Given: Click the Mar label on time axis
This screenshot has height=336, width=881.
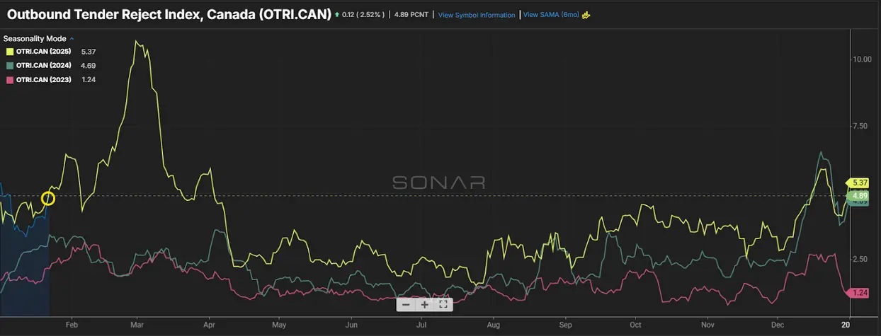Looking at the screenshot, I should click(x=137, y=325).
